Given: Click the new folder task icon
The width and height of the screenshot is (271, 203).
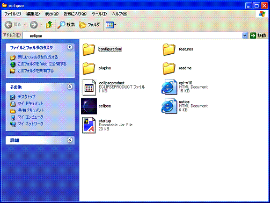Looking at the screenshot, I should 13,57.
